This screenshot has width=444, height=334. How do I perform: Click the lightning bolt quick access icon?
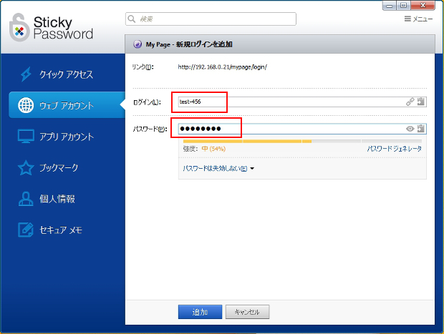coord(26,74)
